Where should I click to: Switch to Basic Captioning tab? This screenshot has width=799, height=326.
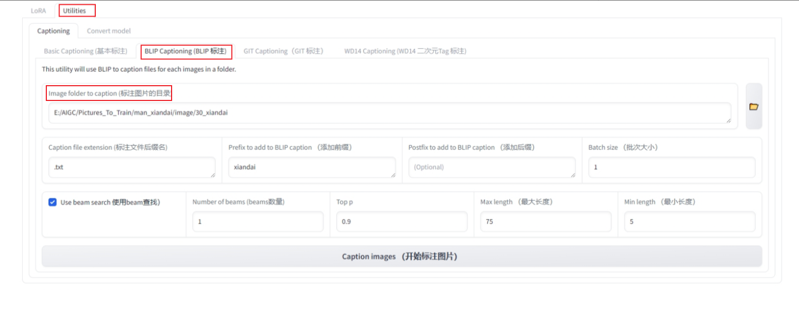pos(85,51)
